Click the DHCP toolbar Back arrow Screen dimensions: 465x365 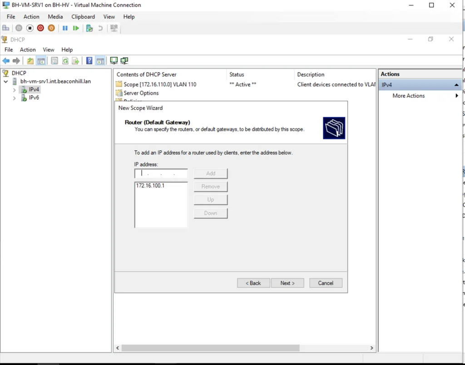(x=6, y=61)
